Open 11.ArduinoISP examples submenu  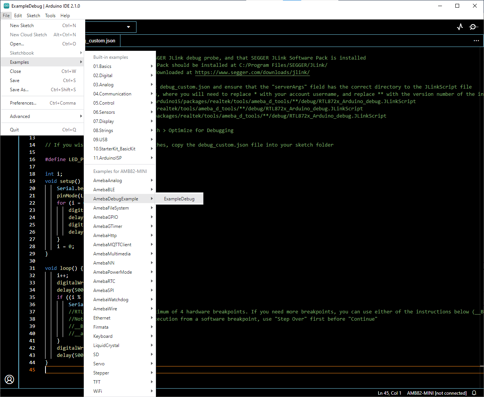coord(120,158)
